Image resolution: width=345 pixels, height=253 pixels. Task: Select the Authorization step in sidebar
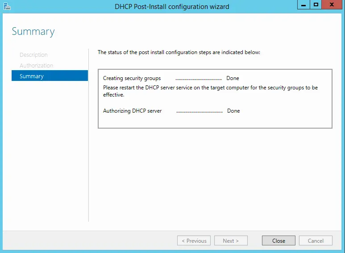point(36,66)
